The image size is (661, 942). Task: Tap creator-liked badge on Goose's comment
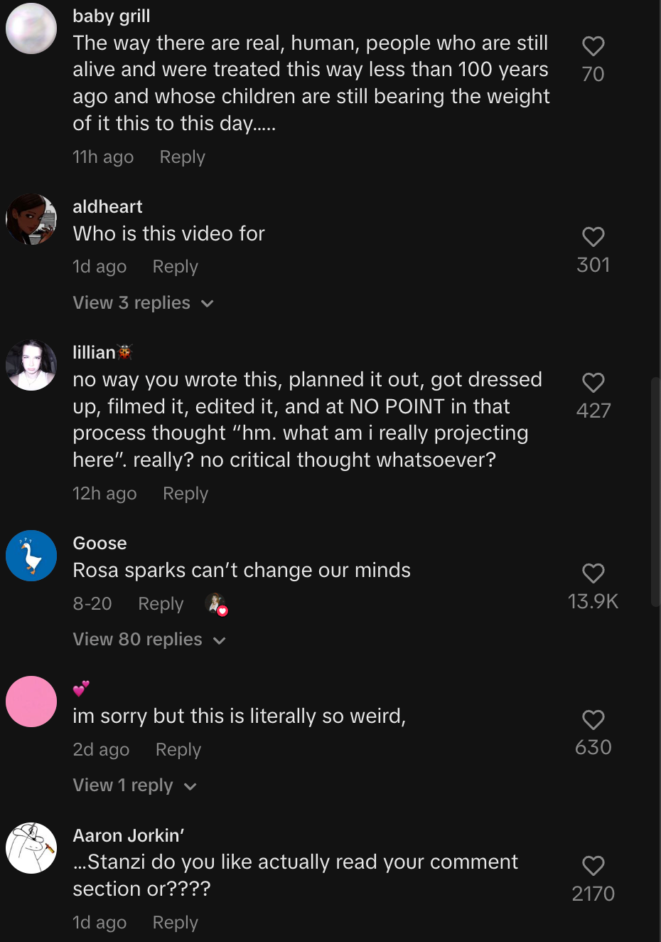216,604
